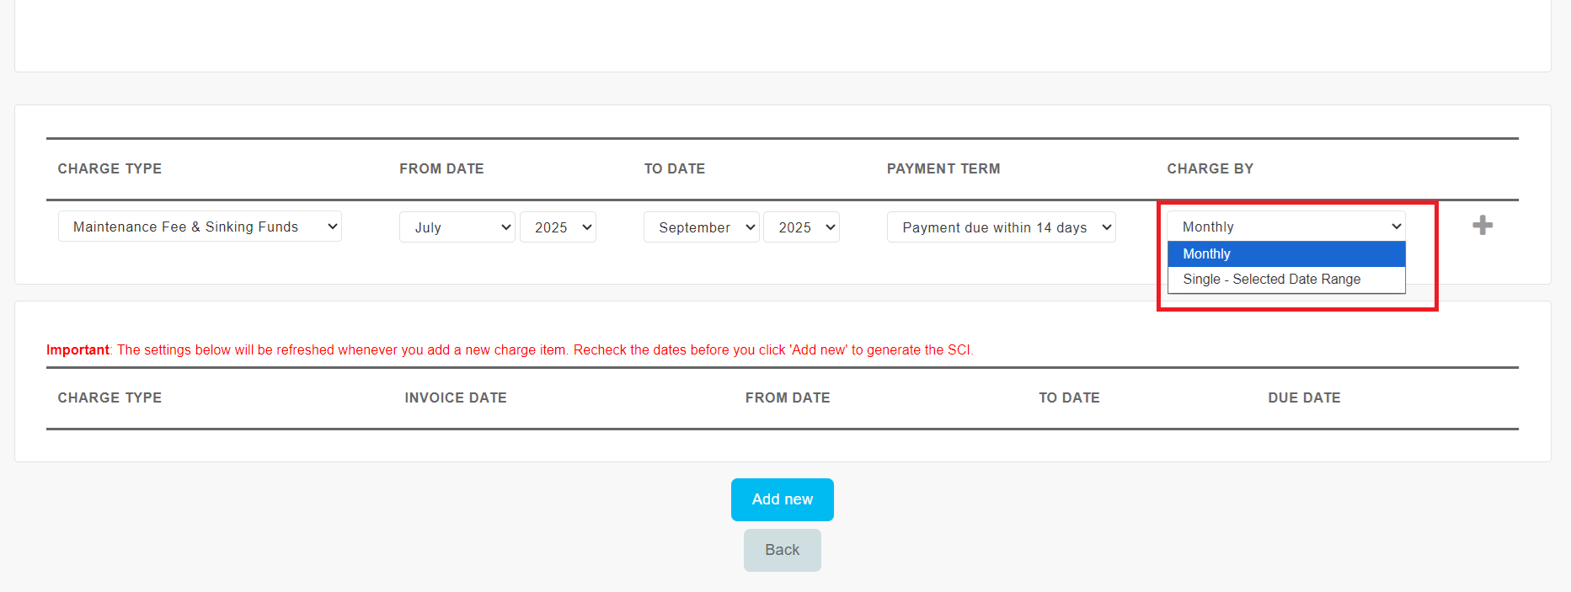
Task: Click the CHARGE BY column header
Action: pos(1210,169)
